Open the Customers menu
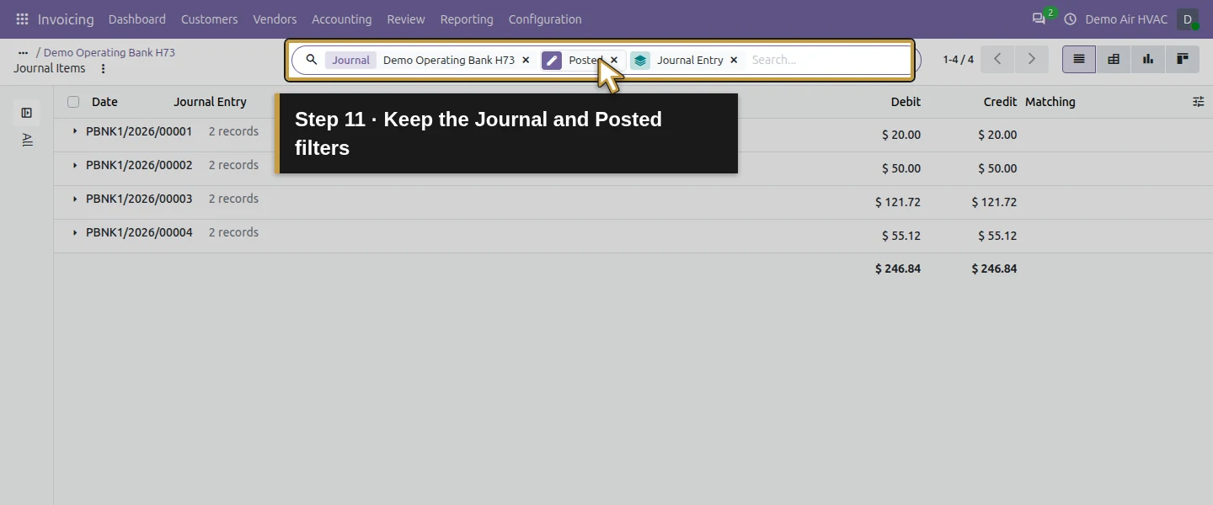This screenshot has width=1213, height=505. [210, 19]
